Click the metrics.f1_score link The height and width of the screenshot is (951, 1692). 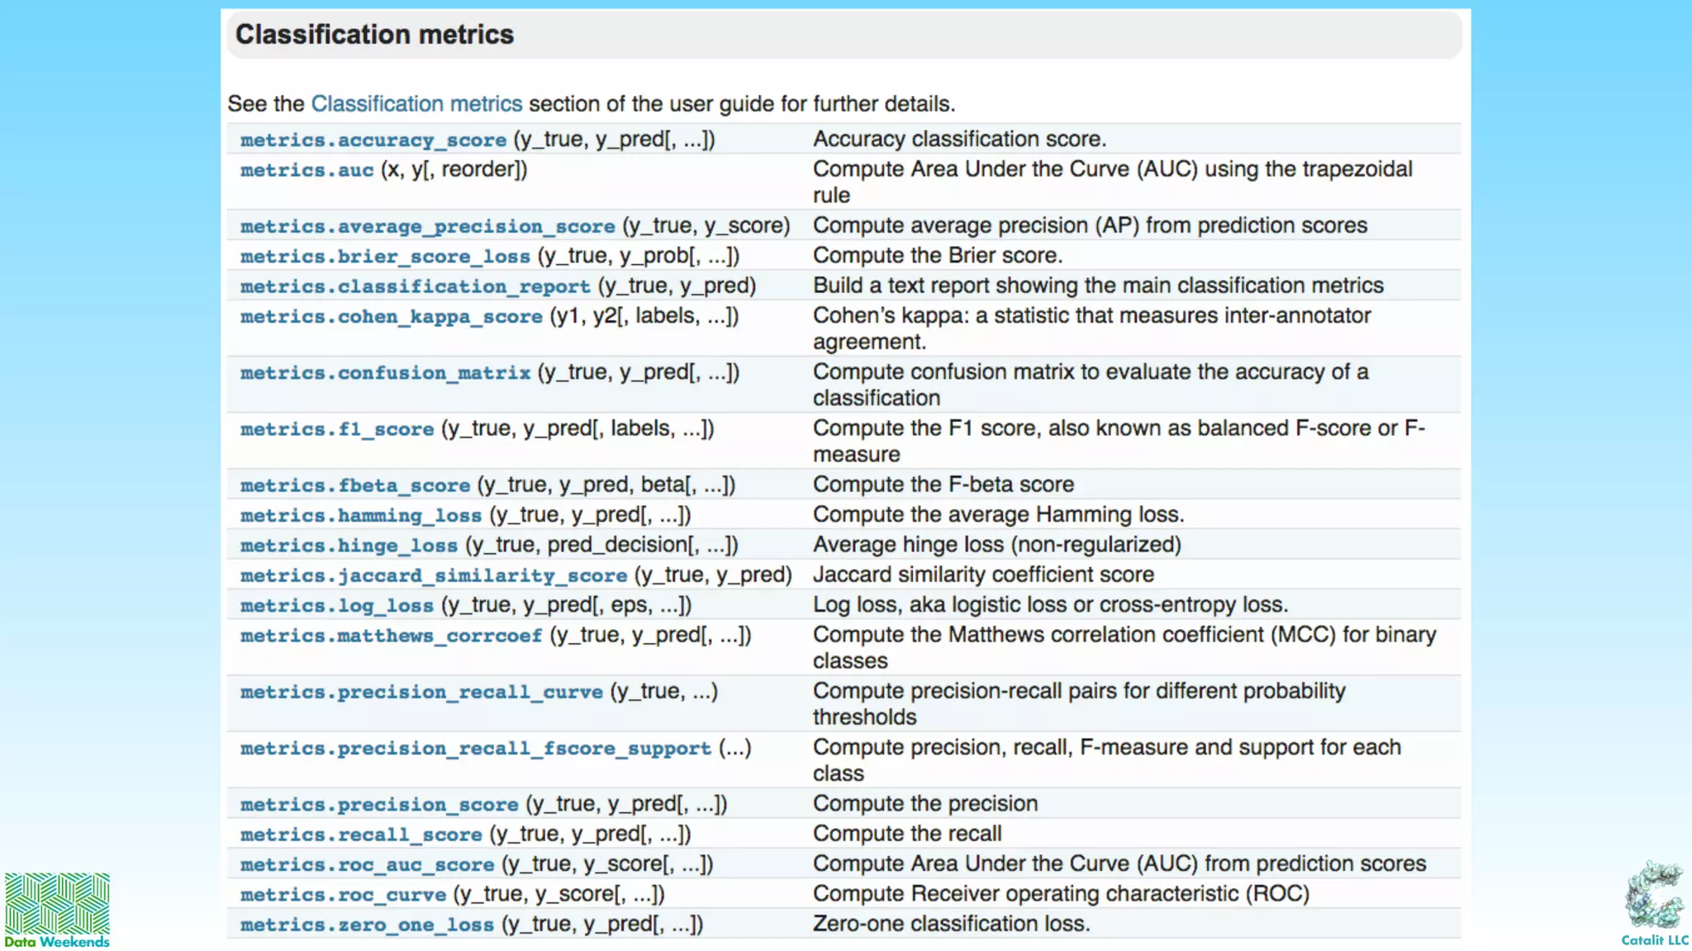(336, 429)
